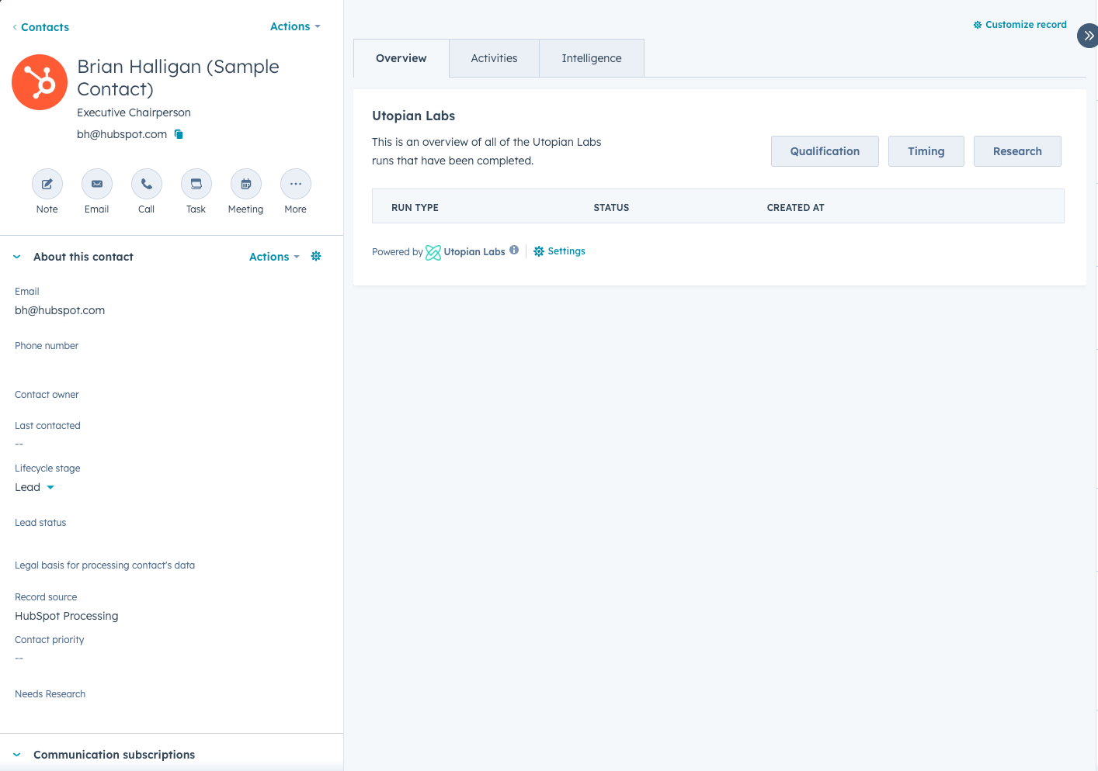Open the Utopian Labs Settings link

point(566,251)
